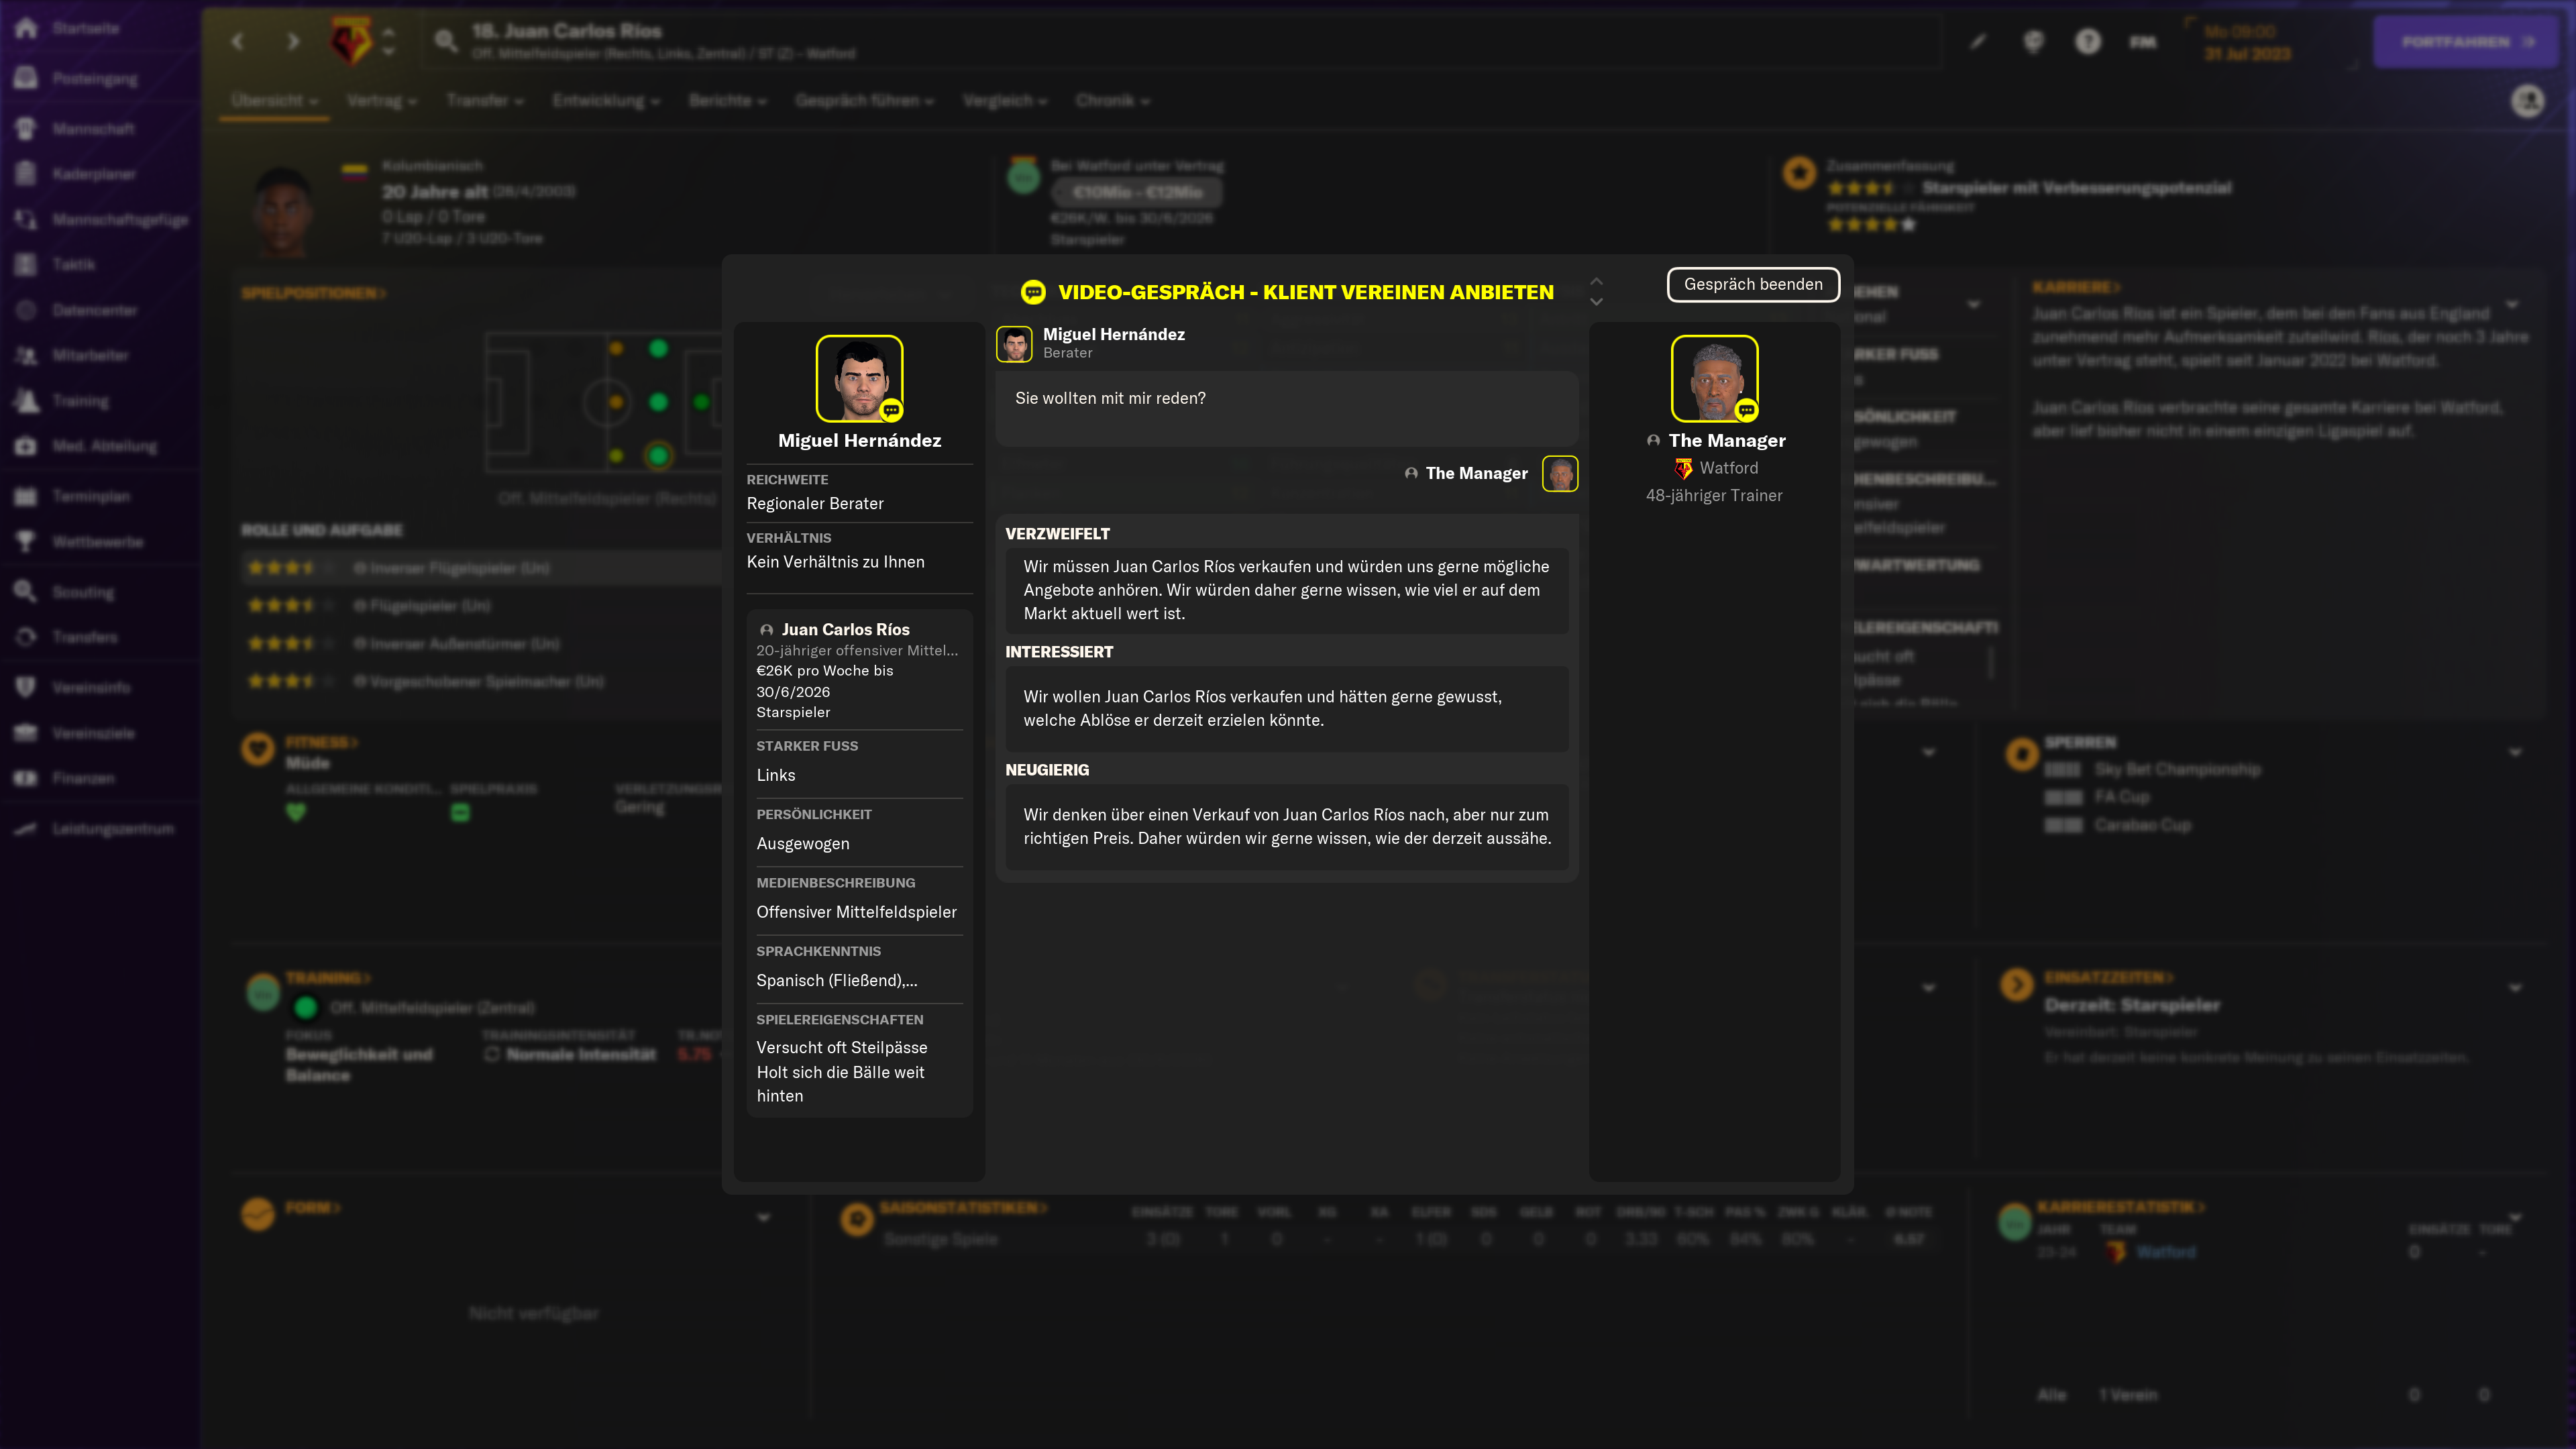Click 'Sie wollten mit mir reden?' message
Viewport: 2576px width, 1449px height.
(1110, 398)
